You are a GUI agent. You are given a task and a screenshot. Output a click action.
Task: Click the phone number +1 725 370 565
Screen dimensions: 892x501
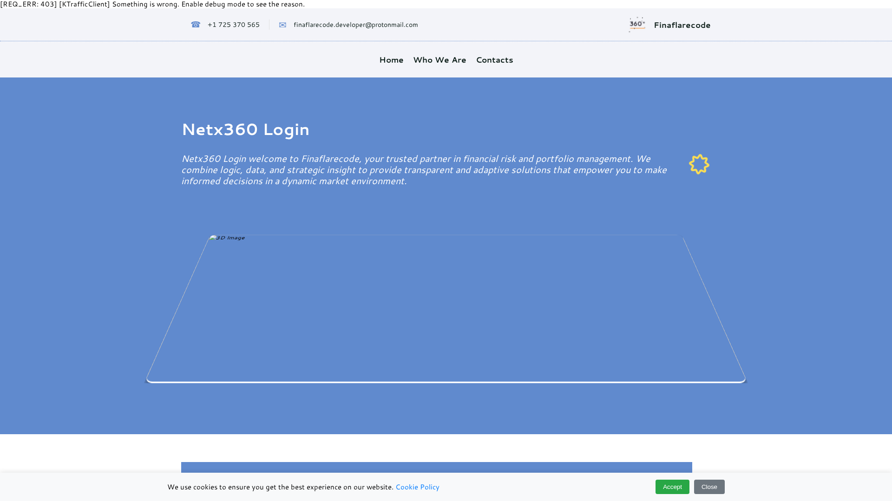233,25
